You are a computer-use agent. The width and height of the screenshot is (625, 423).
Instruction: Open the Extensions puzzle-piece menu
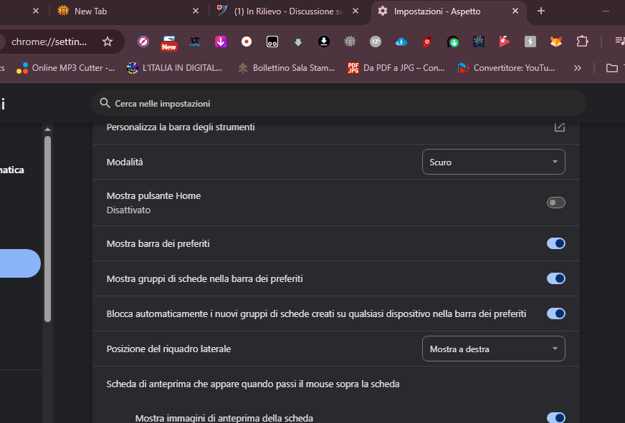point(582,42)
